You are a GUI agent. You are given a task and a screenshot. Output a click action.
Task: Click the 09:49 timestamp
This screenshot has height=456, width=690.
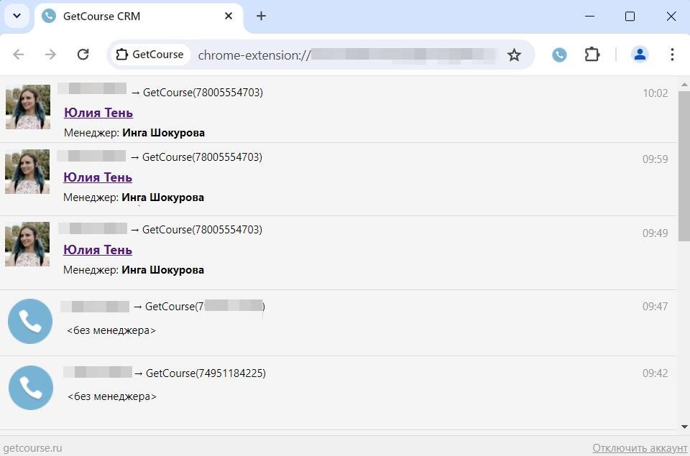(655, 233)
